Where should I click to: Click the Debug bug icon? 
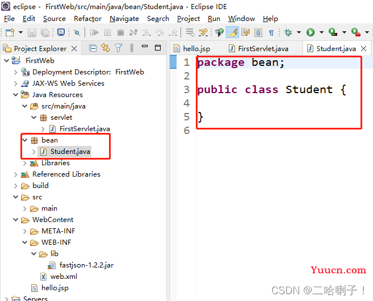click(288, 32)
